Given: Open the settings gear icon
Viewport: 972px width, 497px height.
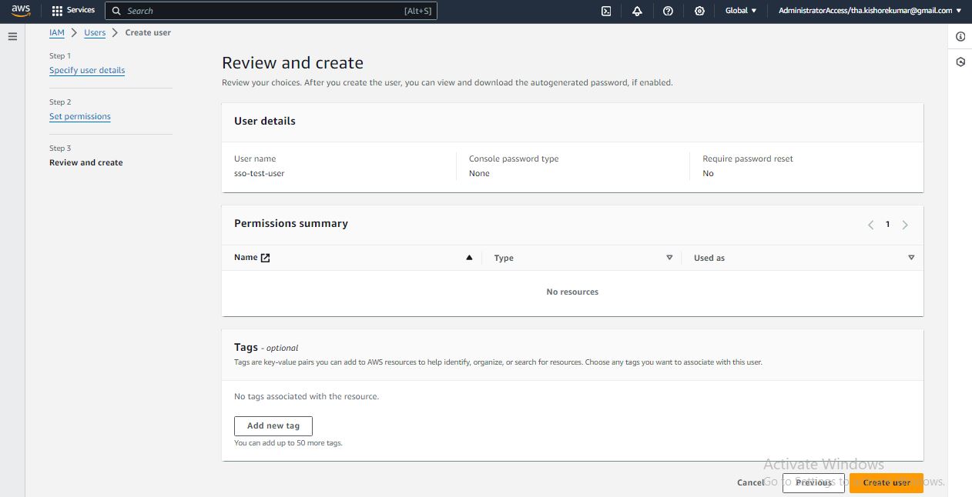Looking at the screenshot, I should [x=699, y=11].
